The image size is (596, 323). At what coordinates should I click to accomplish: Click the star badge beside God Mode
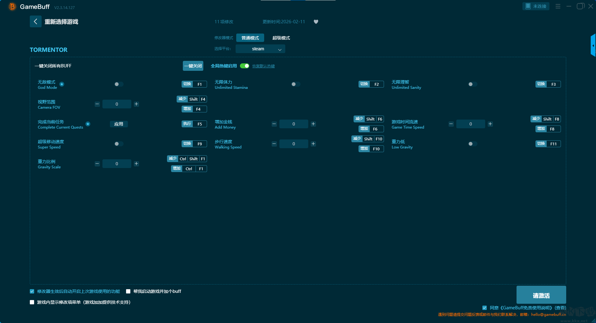click(x=62, y=84)
